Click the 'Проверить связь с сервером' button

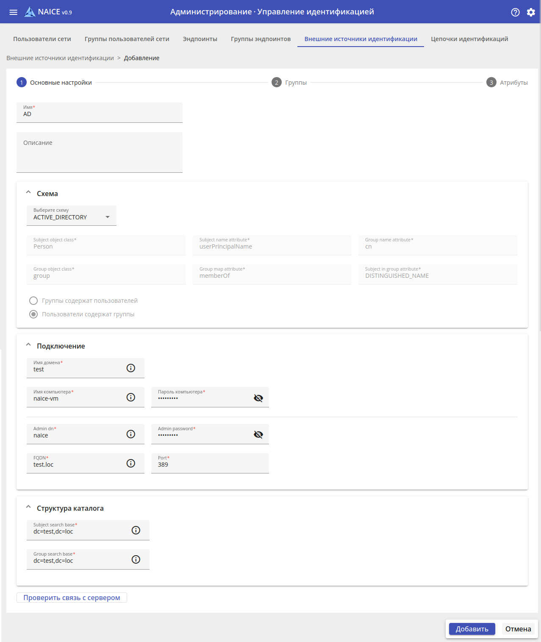tap(72, 598)
